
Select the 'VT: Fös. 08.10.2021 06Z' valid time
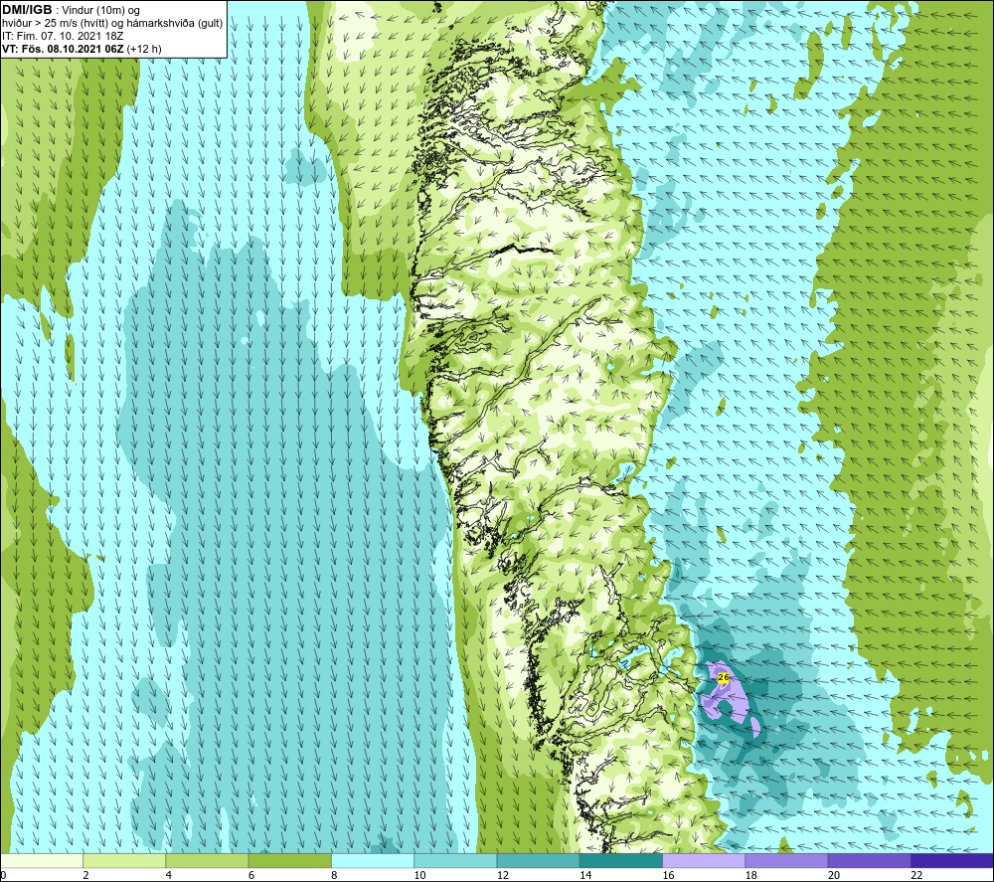(x=63, y=49)
